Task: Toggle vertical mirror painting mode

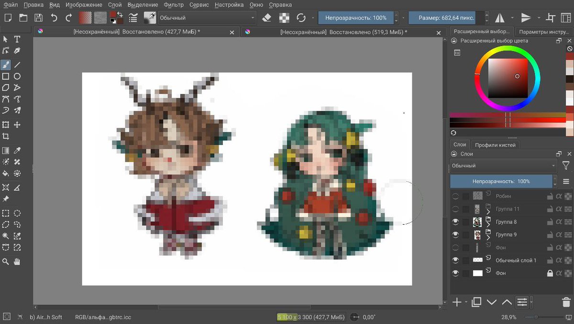Action: (x=526, y=18)
